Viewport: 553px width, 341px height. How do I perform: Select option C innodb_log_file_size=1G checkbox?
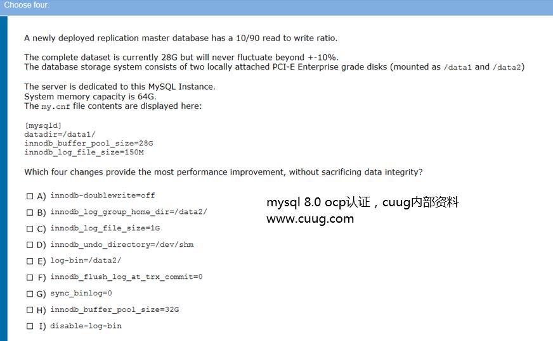(x=30, y=229)
